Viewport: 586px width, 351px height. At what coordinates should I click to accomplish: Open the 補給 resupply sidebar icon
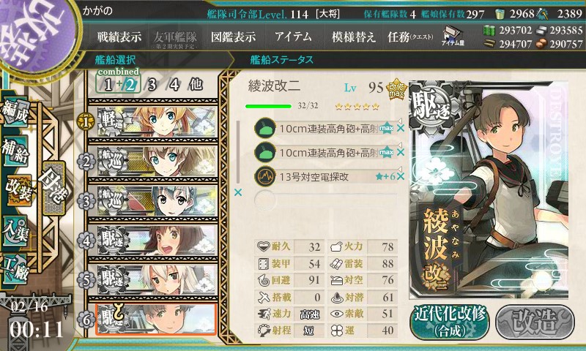pos(15,151)
